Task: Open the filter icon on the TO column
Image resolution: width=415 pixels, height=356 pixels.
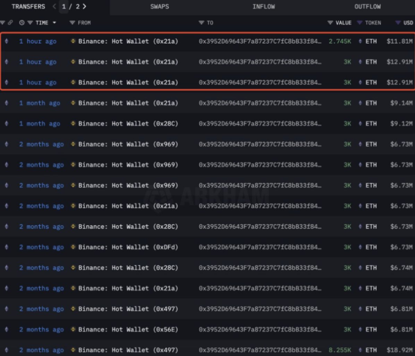Action: coord(202,23)
